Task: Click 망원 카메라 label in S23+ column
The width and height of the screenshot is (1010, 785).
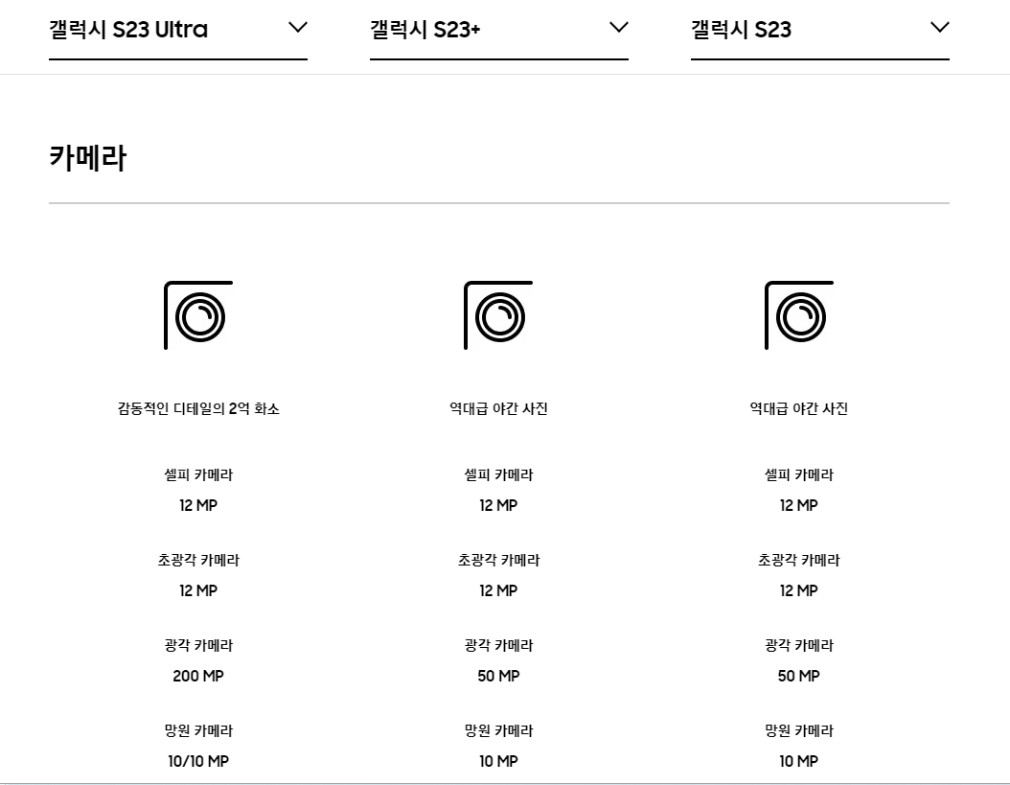Action: coord(498,731)
